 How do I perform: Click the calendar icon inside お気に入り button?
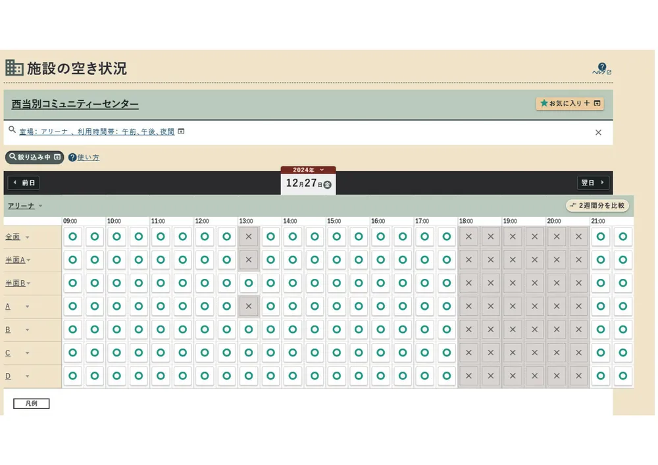pos(597,103)
